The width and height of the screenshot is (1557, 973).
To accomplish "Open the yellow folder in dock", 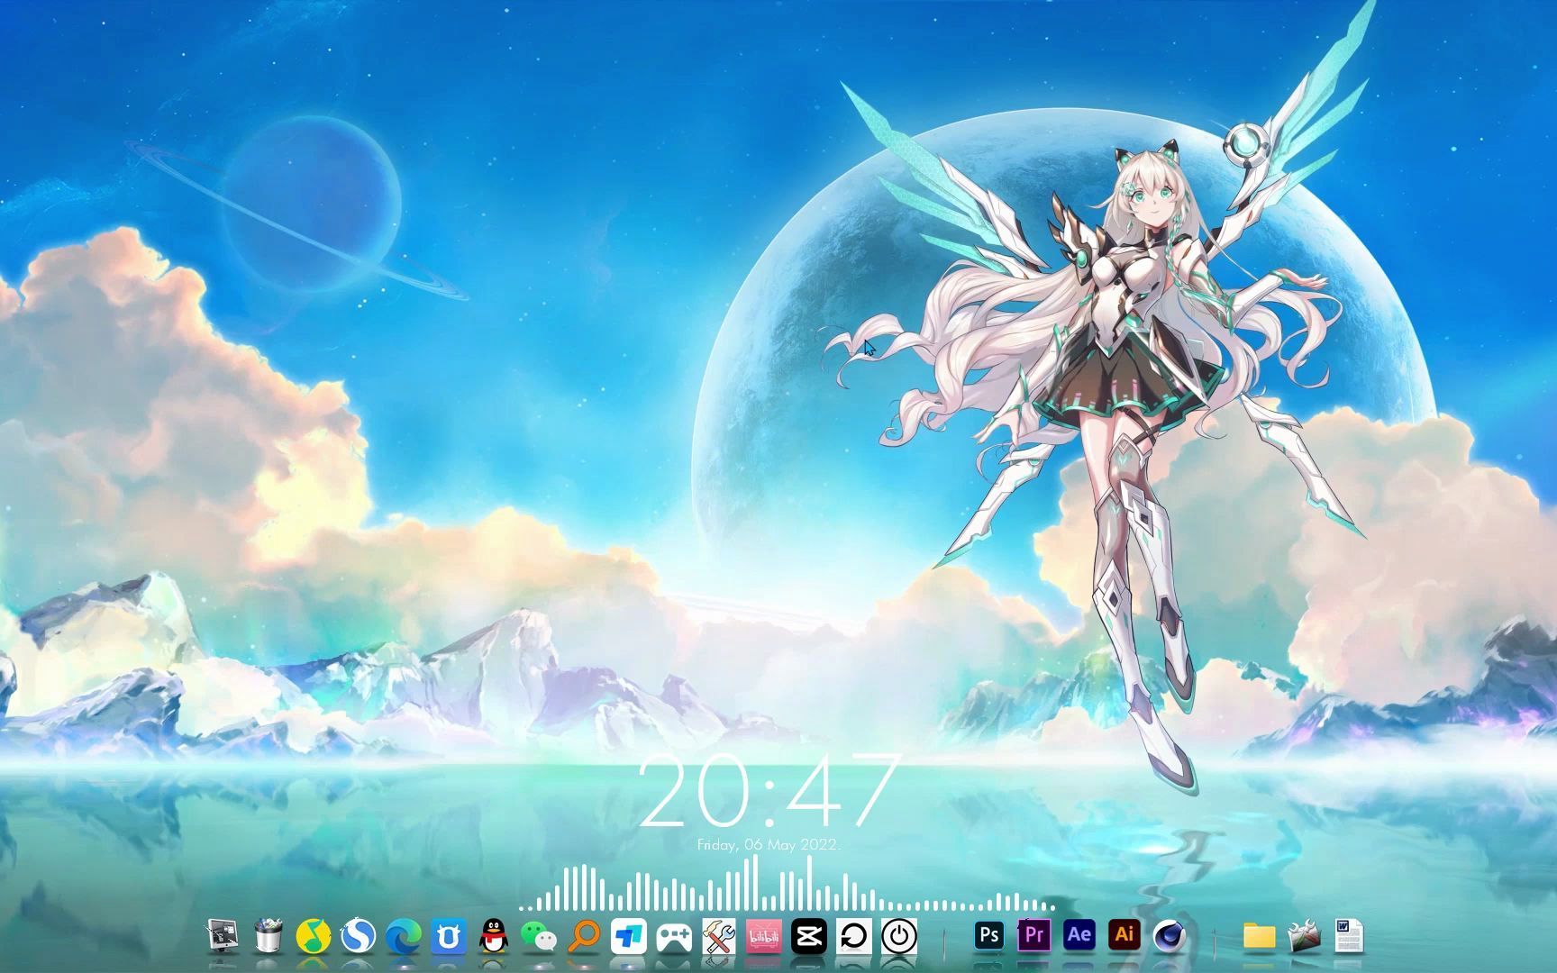I will tap(1259, 937).
